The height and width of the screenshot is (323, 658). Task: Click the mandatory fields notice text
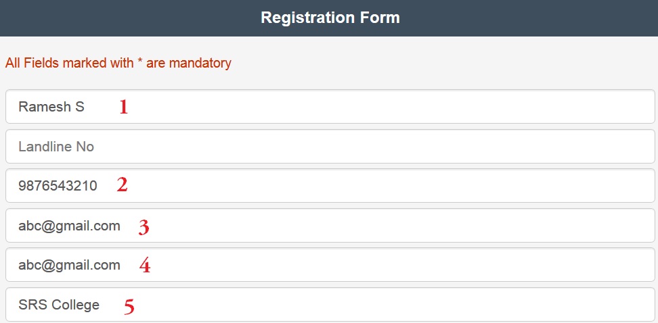pyautogui.click(x=118, y=63)
